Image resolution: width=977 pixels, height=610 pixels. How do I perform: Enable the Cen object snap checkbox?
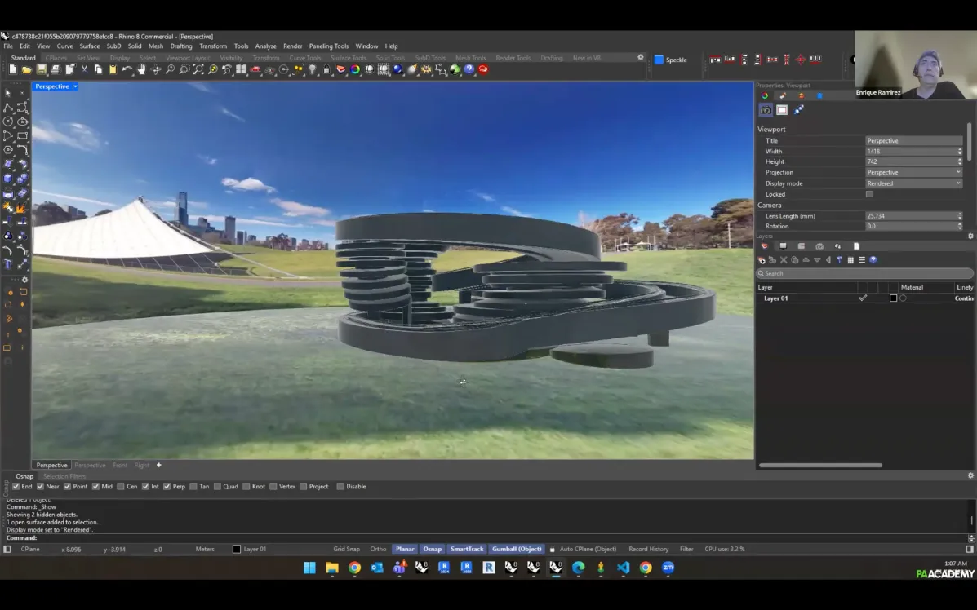pos(121,487)
